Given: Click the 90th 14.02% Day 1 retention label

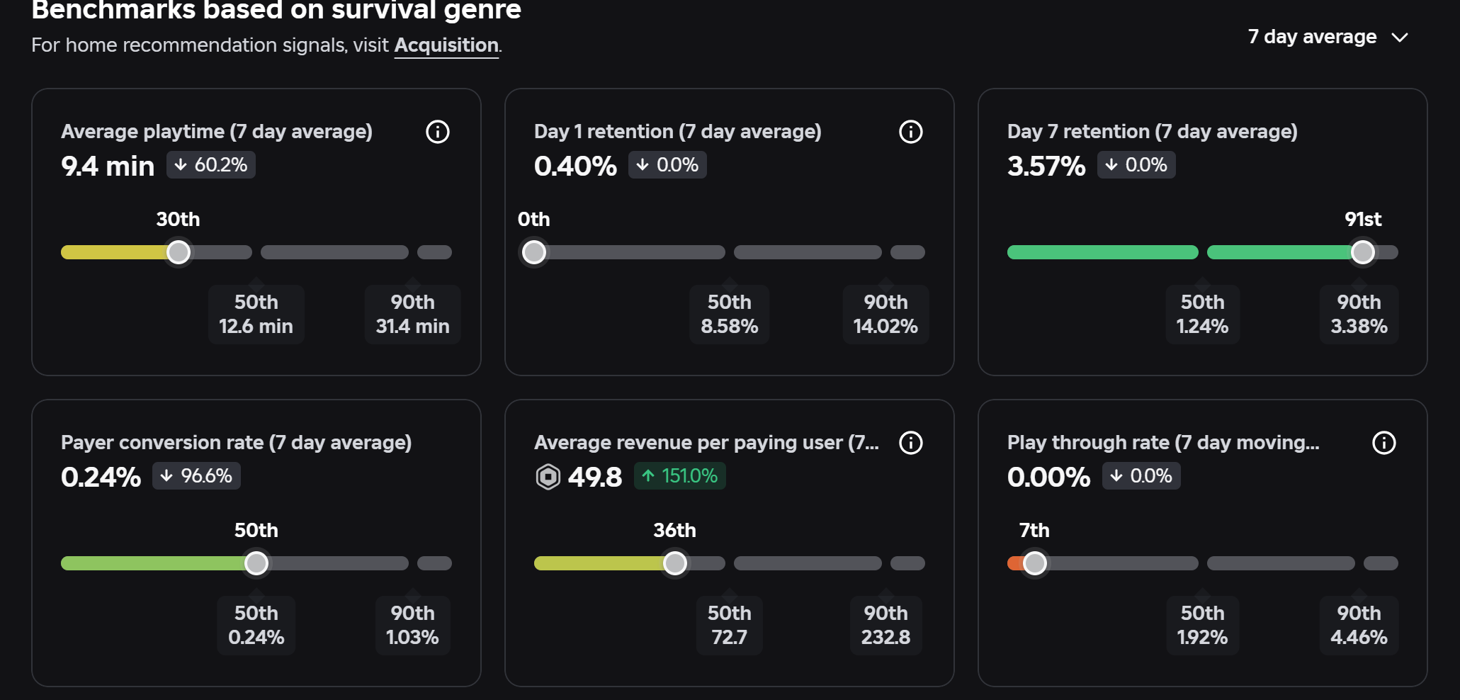Looking at the screenshot, I should [x=885, y=315].
